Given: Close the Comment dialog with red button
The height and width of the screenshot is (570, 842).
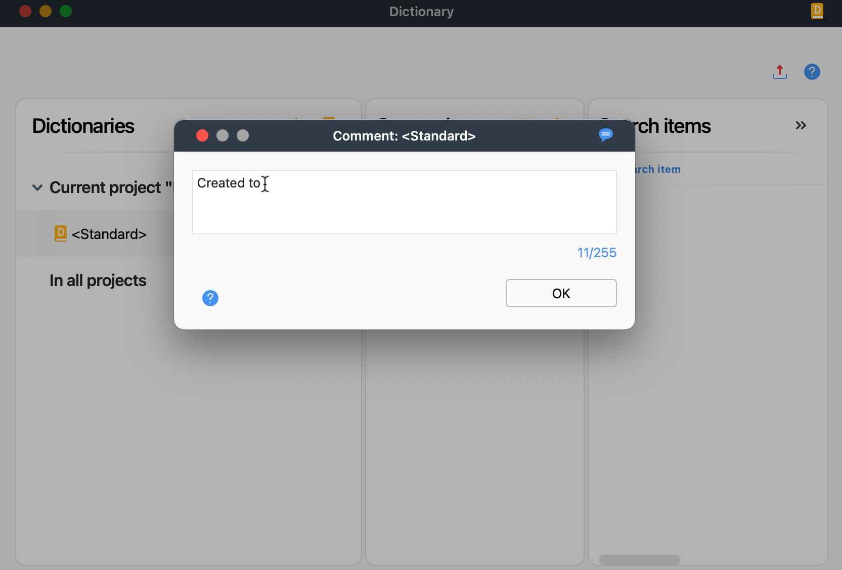Looking at the screenshot, I should pyautogui.click(x=202, y=135).
